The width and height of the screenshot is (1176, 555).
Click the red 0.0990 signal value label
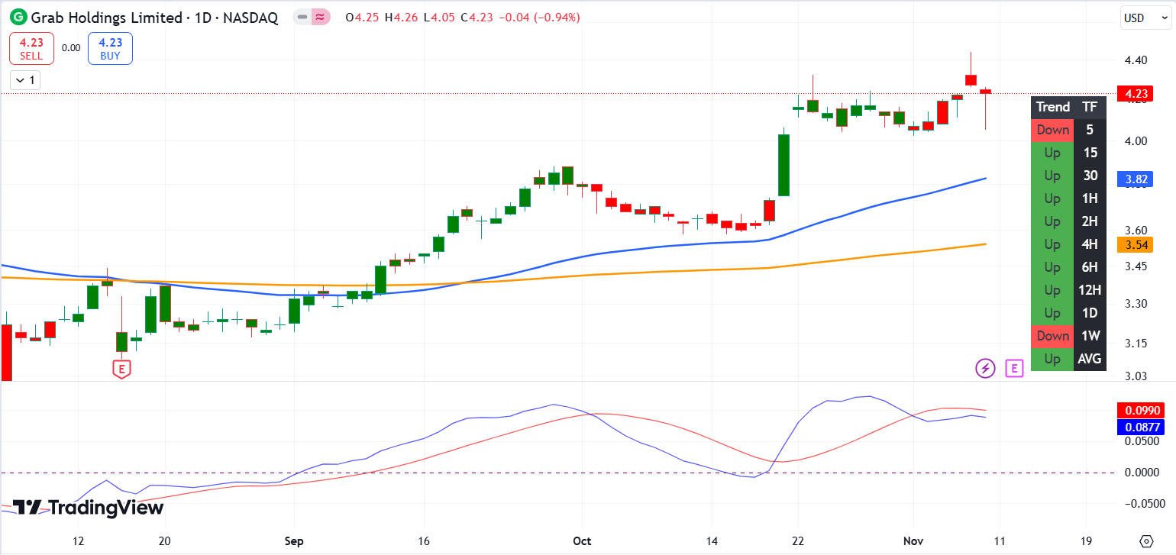coord(1141,410)
